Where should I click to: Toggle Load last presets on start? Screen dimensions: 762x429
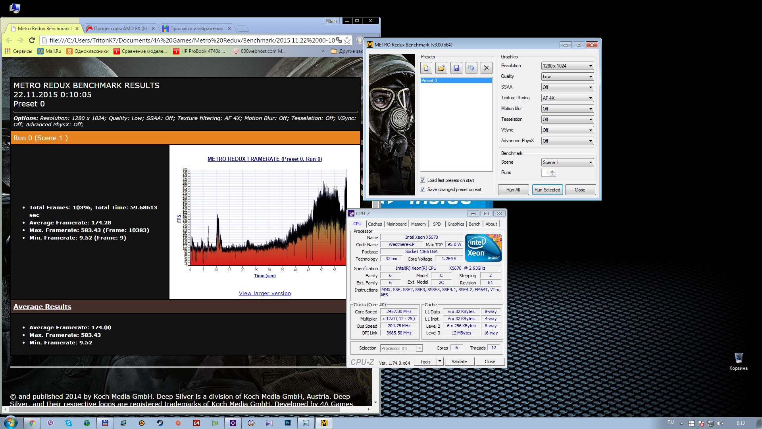pyautogui.click(x=423, y=180)
